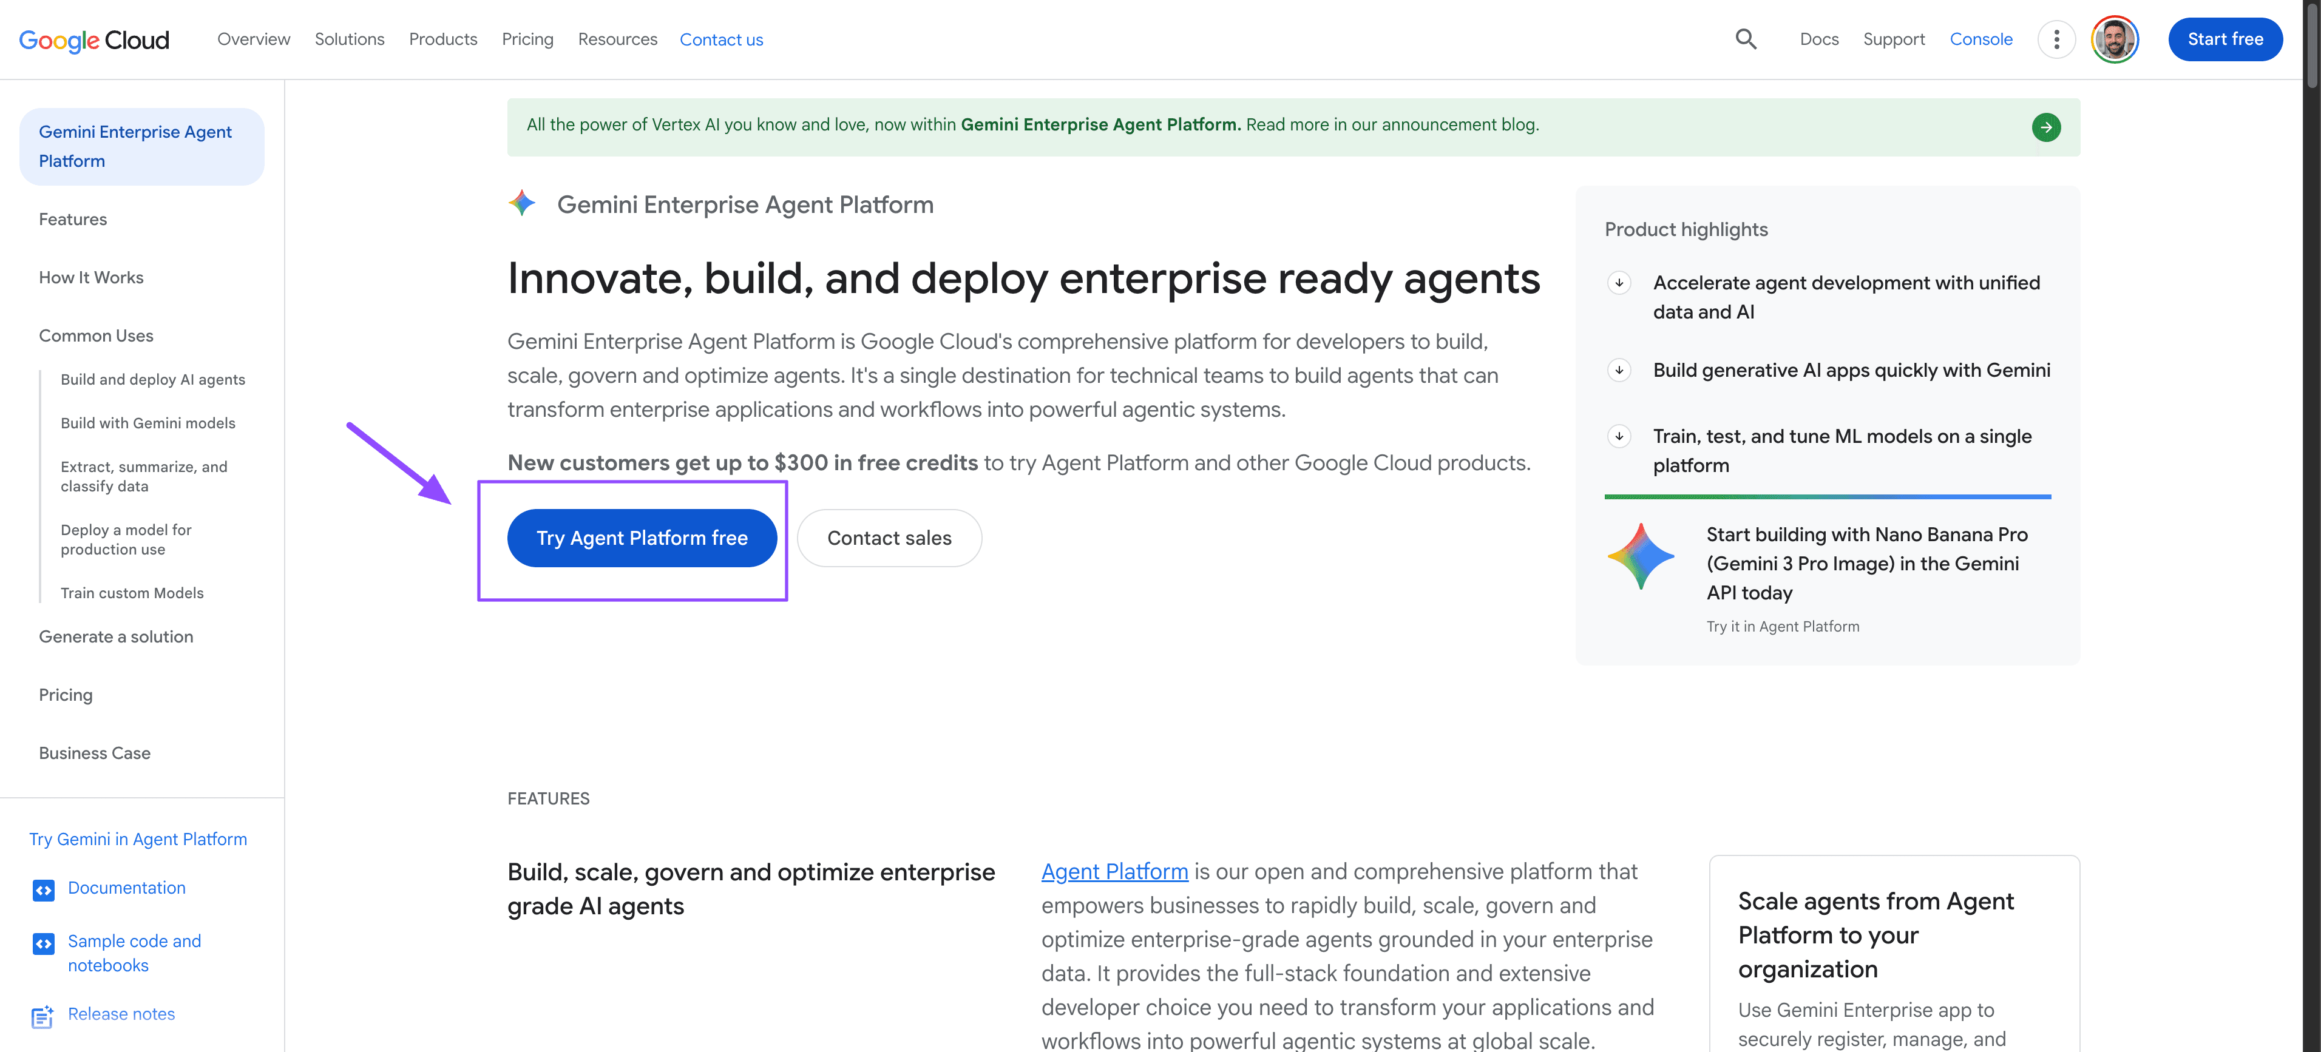Select 'Extract, summarize, and classify data' item
This screenshot has height=1052, width=2321.
(144, 476)
